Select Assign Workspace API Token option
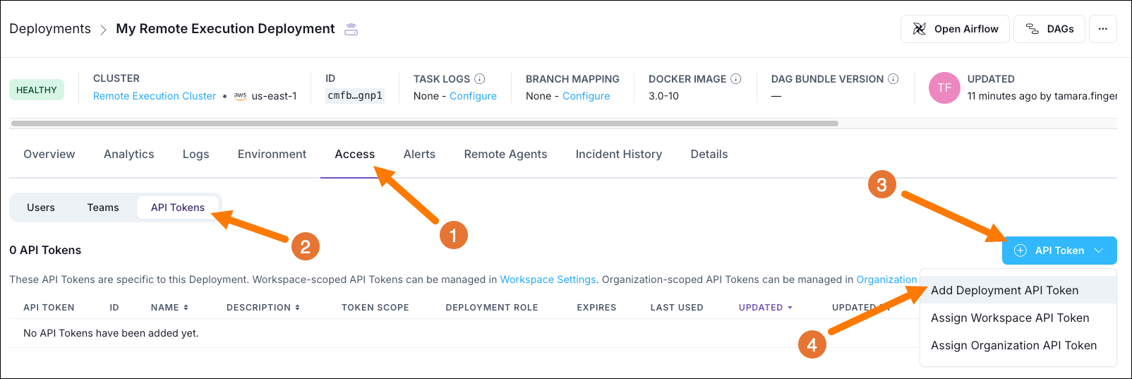This screenshot has width=1132, height=379. tap(1010, 318)
